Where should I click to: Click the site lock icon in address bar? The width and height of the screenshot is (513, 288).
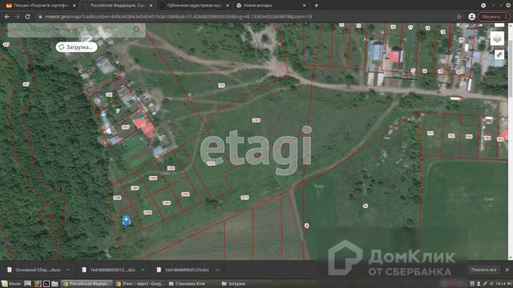pos(40,17)
